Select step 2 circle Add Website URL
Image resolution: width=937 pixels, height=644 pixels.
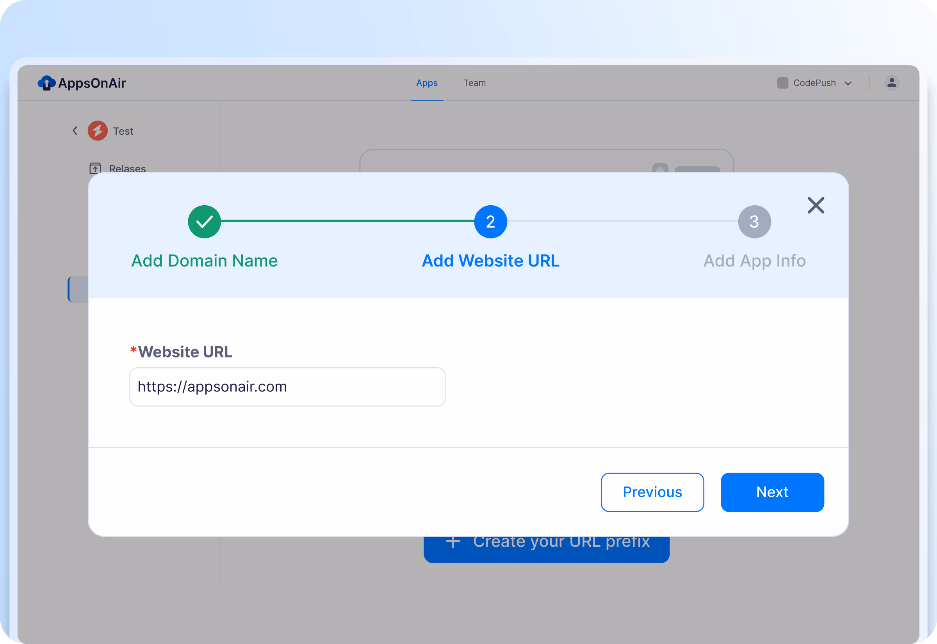[490, 222]
